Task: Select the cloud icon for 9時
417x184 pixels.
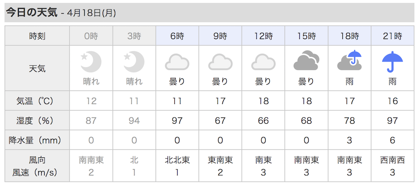Action: 220,62
